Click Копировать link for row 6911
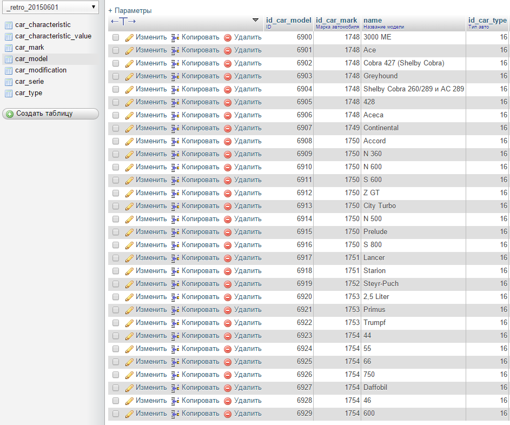Image resolution: width=510 pixels, height=425 pixels. point(200,180)
